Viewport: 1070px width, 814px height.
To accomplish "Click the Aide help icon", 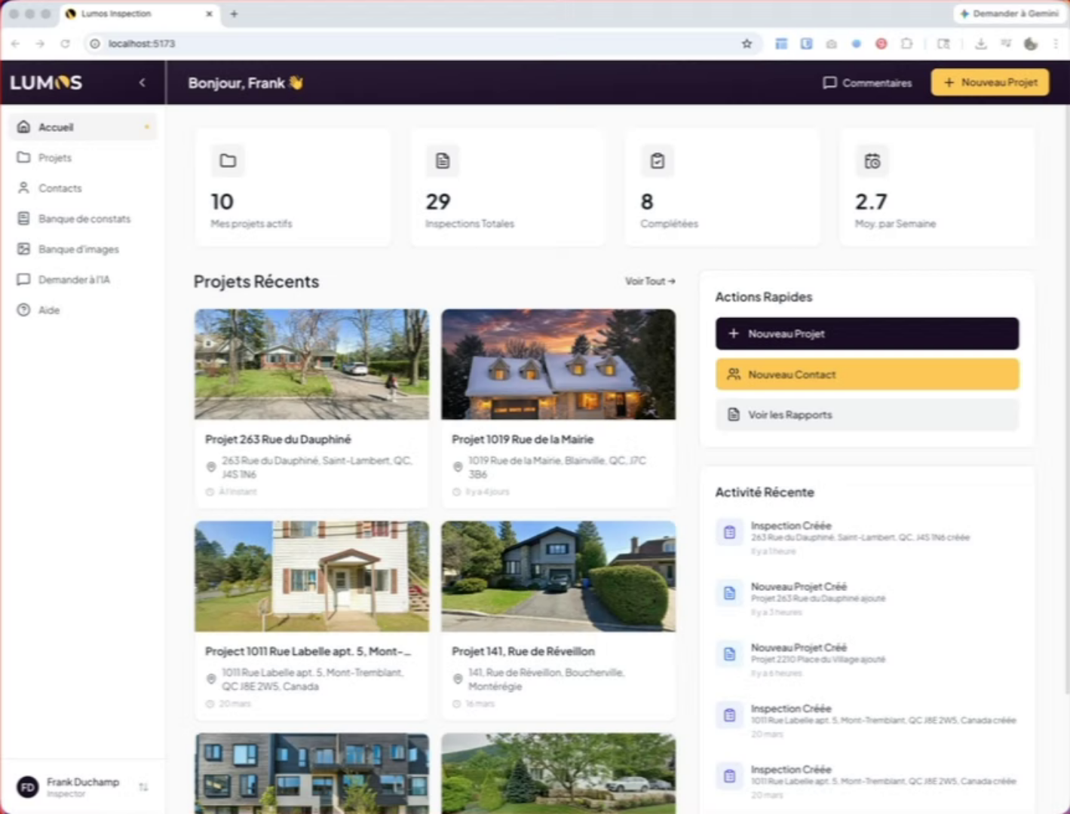I will point(24,310).
